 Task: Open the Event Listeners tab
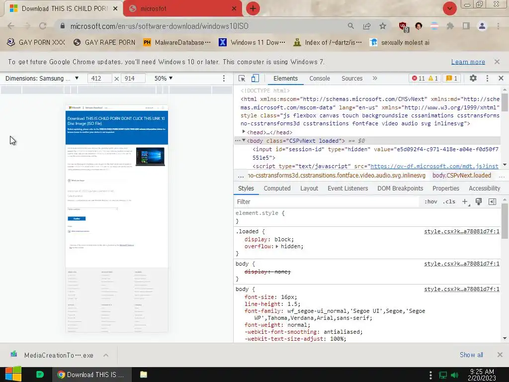[347, 189]
